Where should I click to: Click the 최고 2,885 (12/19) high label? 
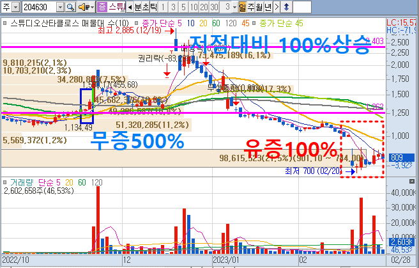coord(130,30)
